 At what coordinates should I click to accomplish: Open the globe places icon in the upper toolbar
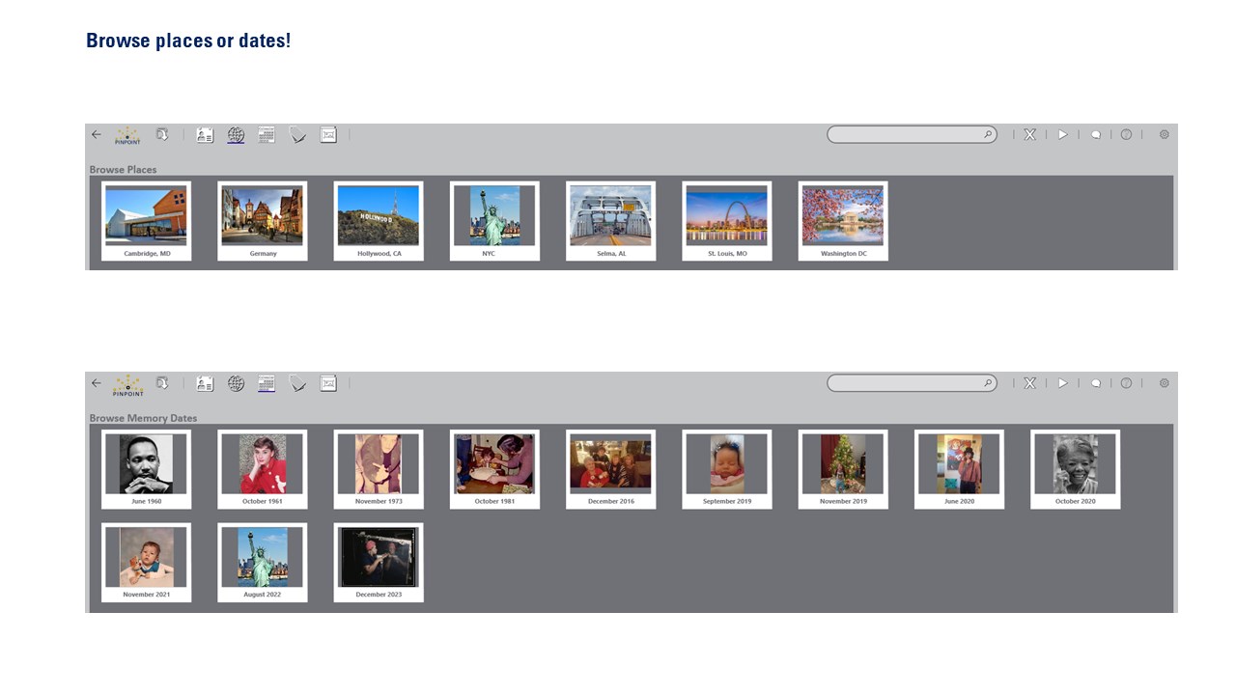(236, 135)
